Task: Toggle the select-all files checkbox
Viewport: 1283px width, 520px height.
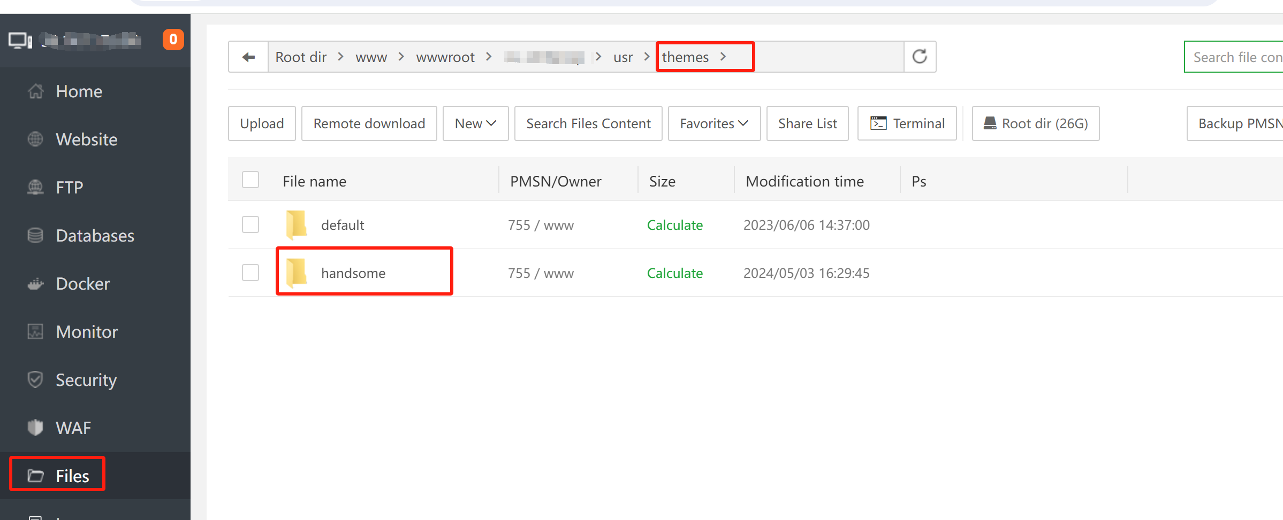Action: click(250, 180)
